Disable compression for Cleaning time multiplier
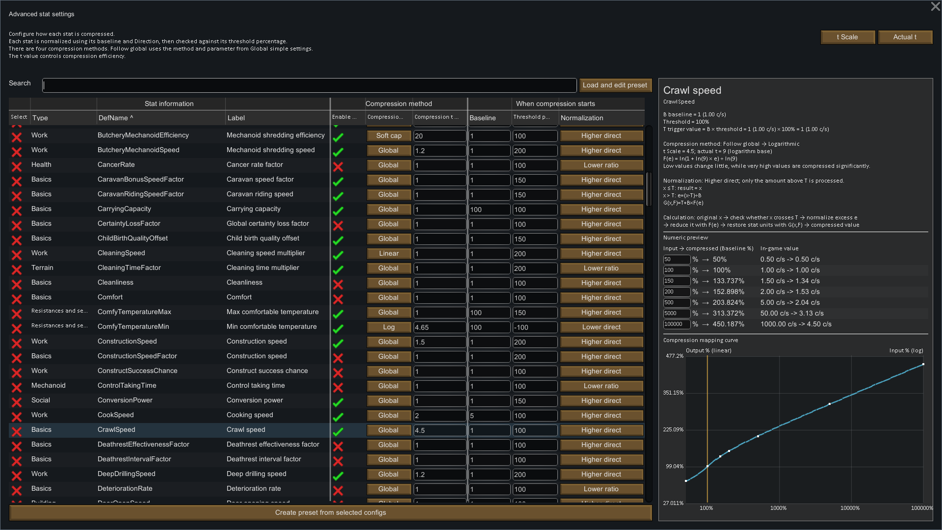Viewport: 942px width, 530px height. tap(338, 270)
